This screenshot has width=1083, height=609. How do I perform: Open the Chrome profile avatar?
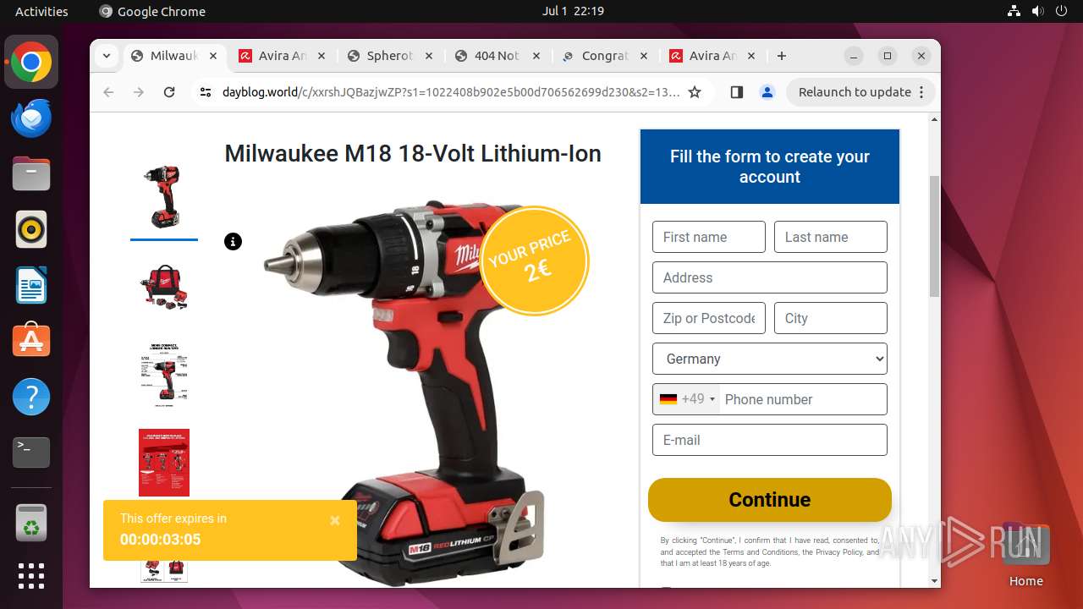(x=767, y=92)
